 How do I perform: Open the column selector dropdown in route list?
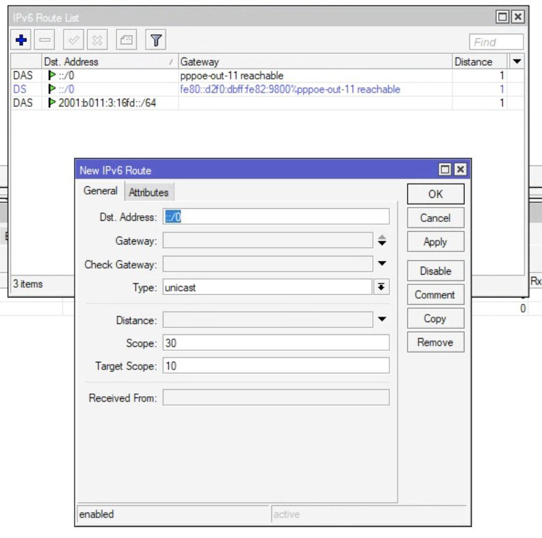(x=517, y=62)
